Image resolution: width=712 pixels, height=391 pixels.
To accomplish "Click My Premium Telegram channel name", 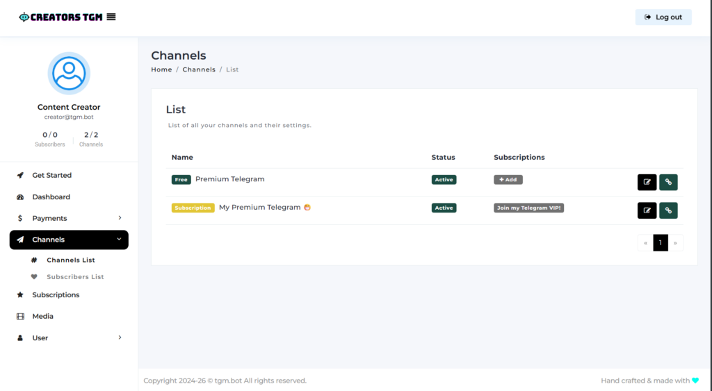I will click(260, 207).
